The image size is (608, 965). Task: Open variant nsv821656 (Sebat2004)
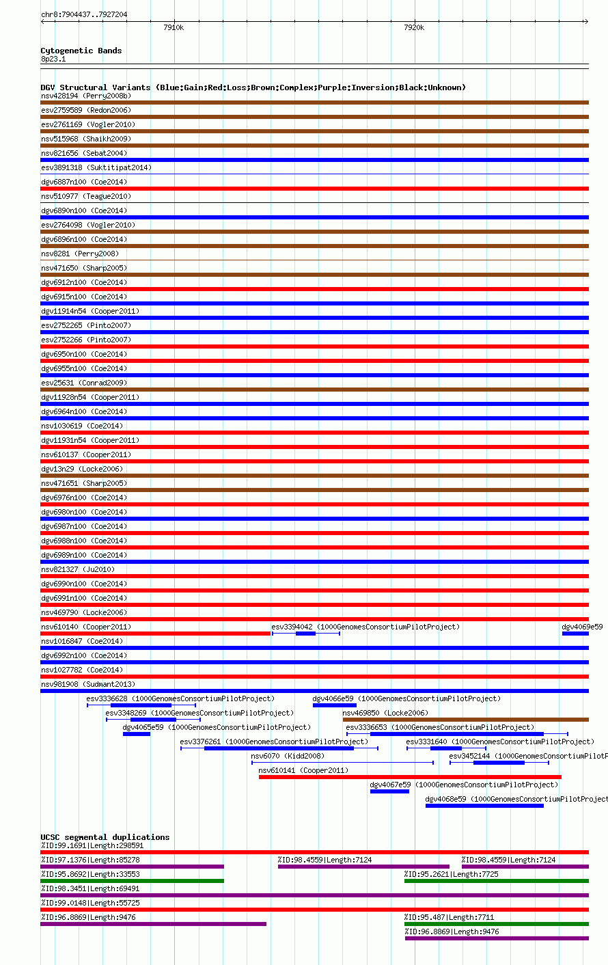pos(84,153)
